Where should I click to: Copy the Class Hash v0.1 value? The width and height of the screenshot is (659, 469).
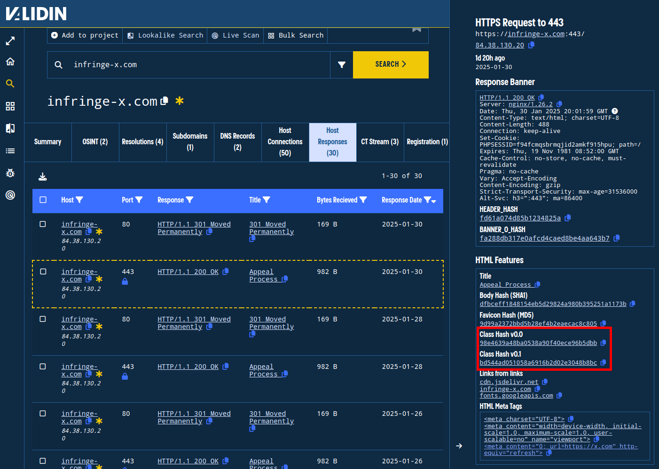[603, 362]
